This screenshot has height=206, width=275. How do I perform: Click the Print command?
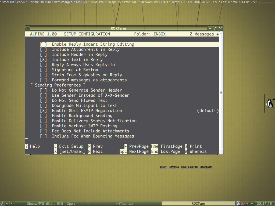[x=194, y=146]
